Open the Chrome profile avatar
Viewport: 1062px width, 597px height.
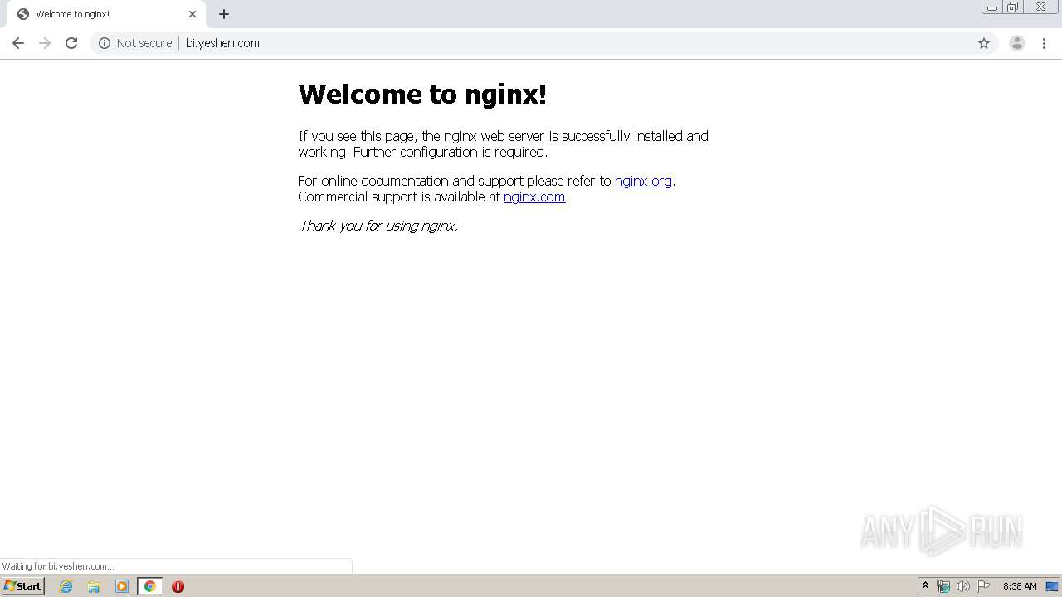pos(1016,43)
